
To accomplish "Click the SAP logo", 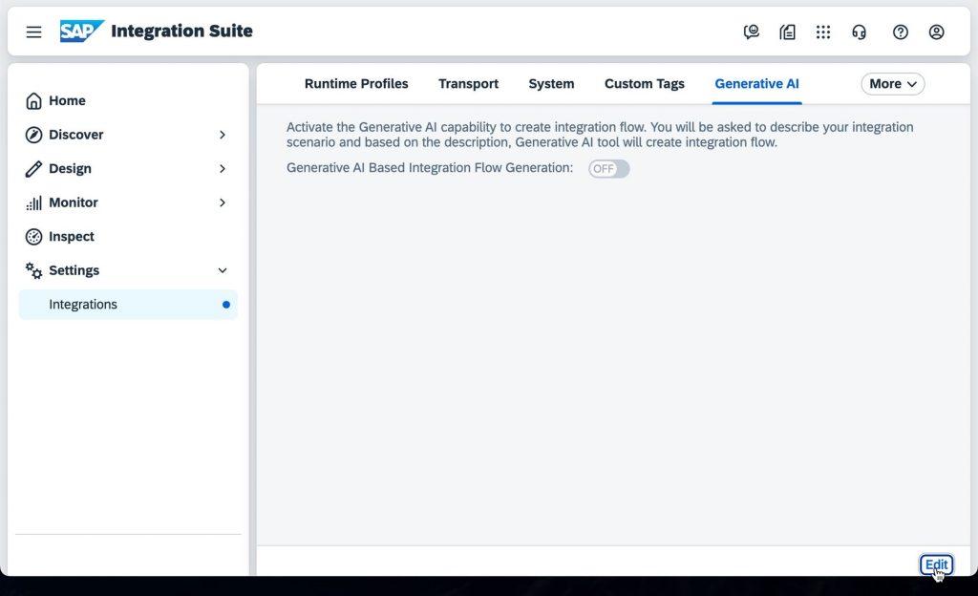I will [82, 32].
